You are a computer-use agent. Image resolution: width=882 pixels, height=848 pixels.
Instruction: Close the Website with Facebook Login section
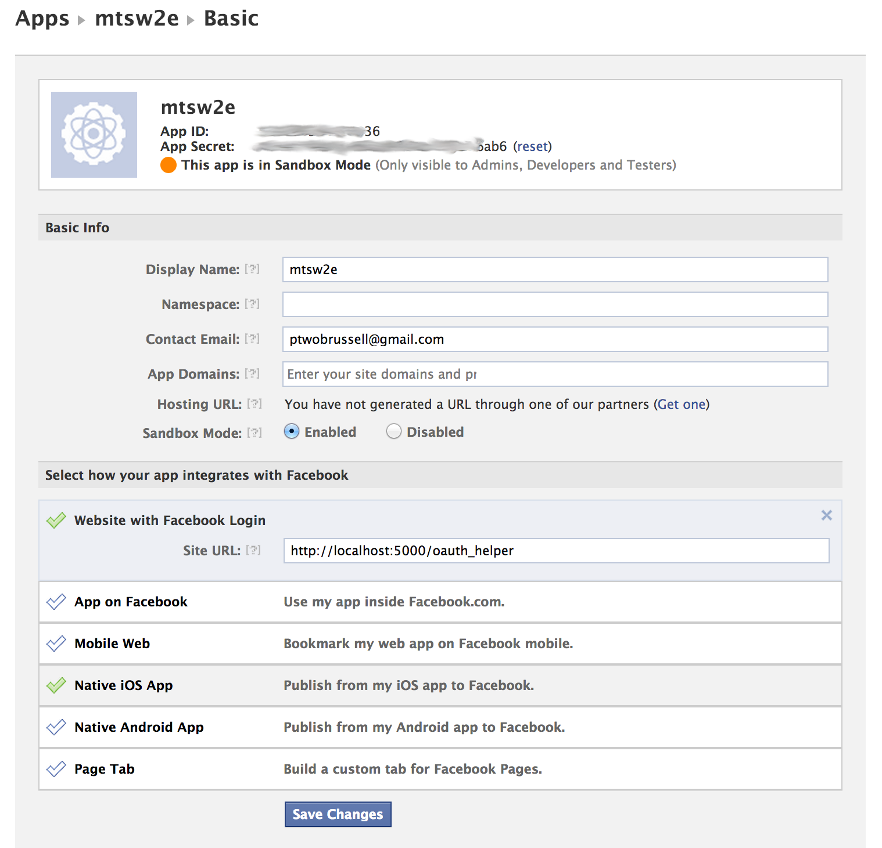point(826,515)
